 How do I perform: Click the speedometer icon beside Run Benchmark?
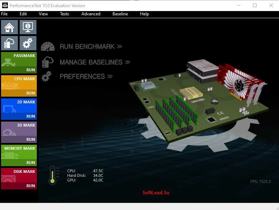click(48, 47)
